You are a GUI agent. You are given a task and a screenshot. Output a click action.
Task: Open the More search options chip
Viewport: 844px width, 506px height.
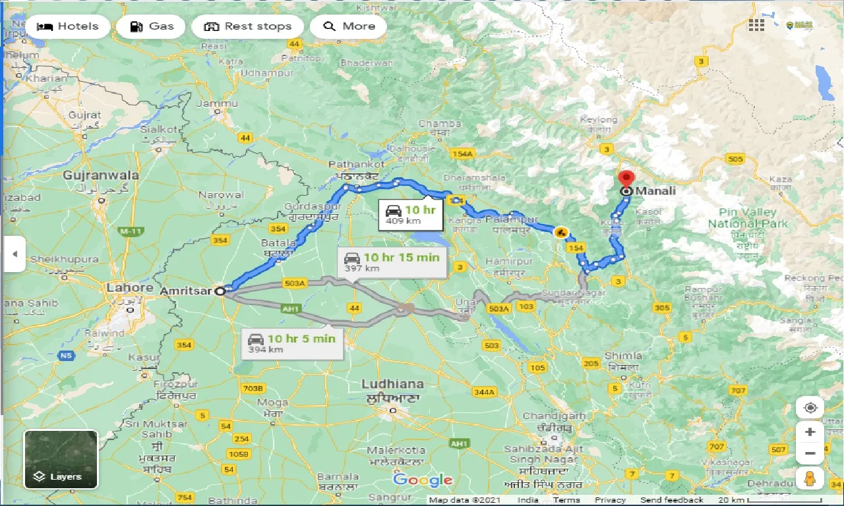click(349, 26)
